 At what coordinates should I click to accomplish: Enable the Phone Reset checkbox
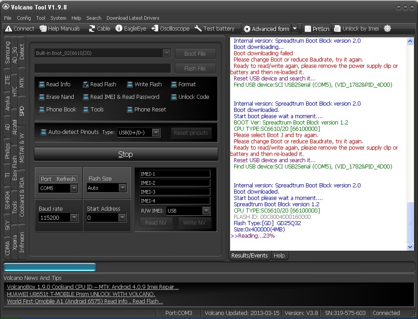pyautogui.click(x=130, y=110)
